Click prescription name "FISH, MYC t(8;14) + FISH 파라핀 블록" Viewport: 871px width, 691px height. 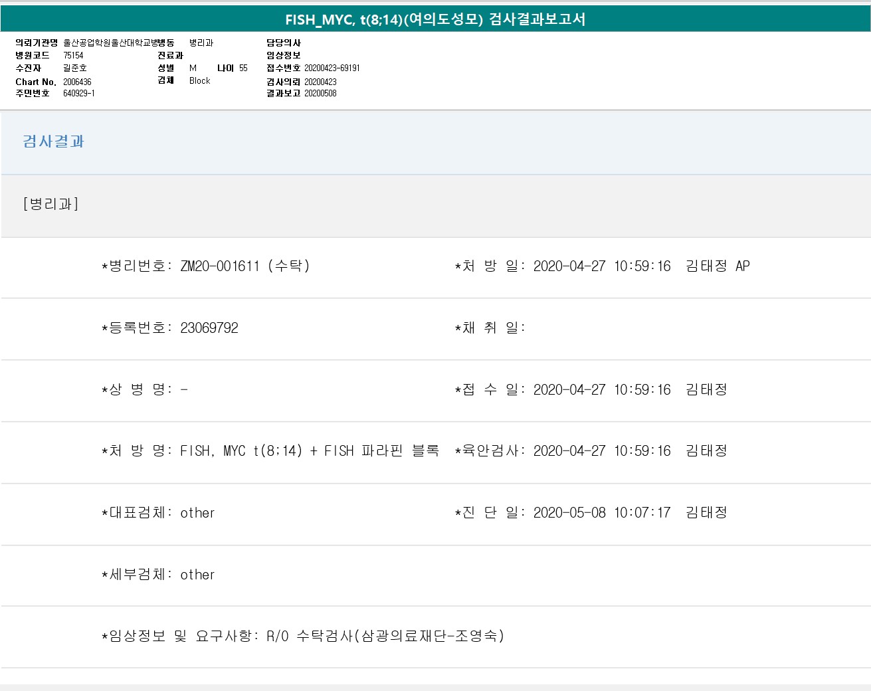310,451
